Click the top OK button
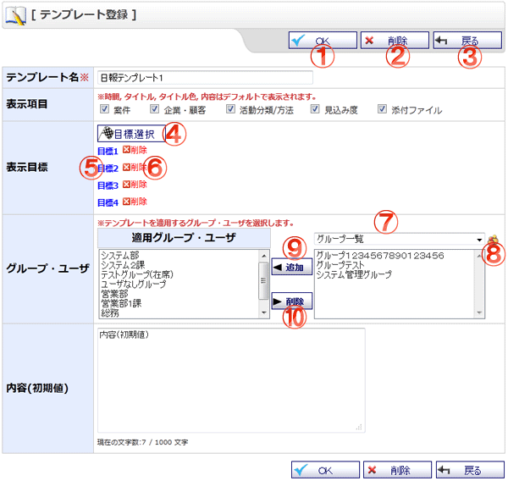Screen dimensions: 508x481 (x=323, y=41)
